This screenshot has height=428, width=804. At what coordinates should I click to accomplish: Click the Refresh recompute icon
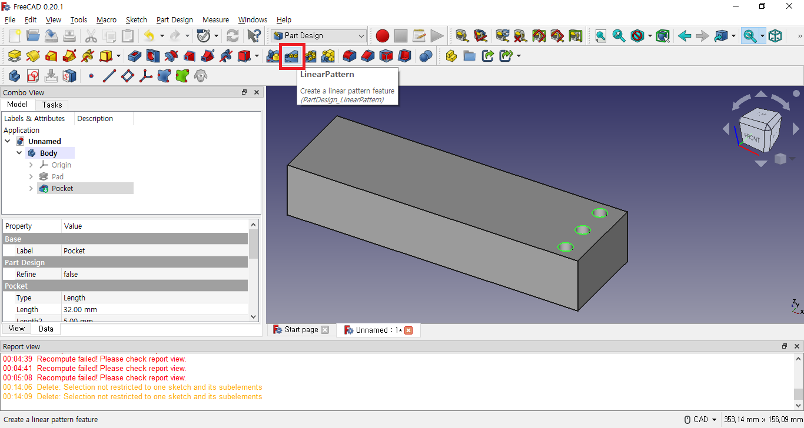point(232,36)
